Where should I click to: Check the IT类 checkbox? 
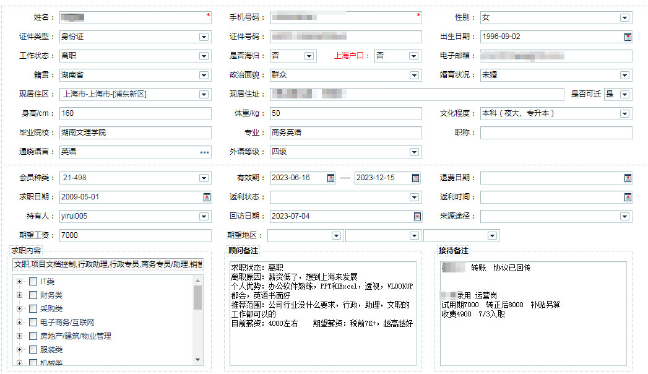(33, 282)
